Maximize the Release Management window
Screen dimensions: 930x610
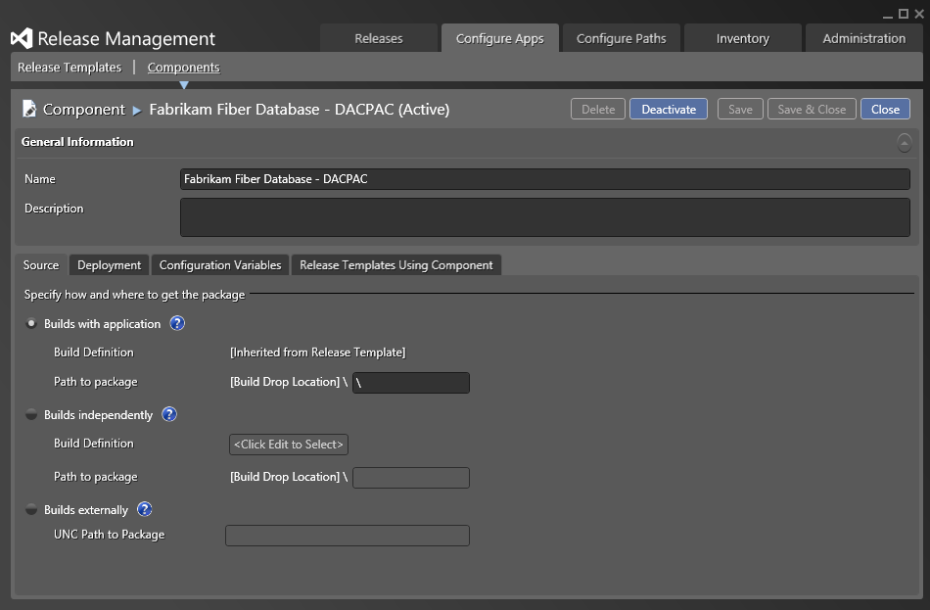tap(904, 14)
